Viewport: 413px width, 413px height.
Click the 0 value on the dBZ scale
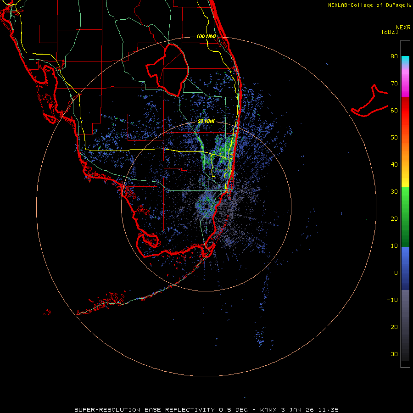(x=396, y=273)
